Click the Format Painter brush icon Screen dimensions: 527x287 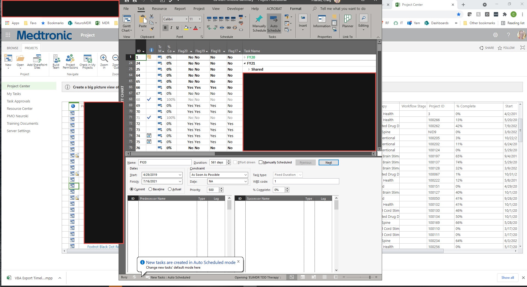(x=152, y=29)
